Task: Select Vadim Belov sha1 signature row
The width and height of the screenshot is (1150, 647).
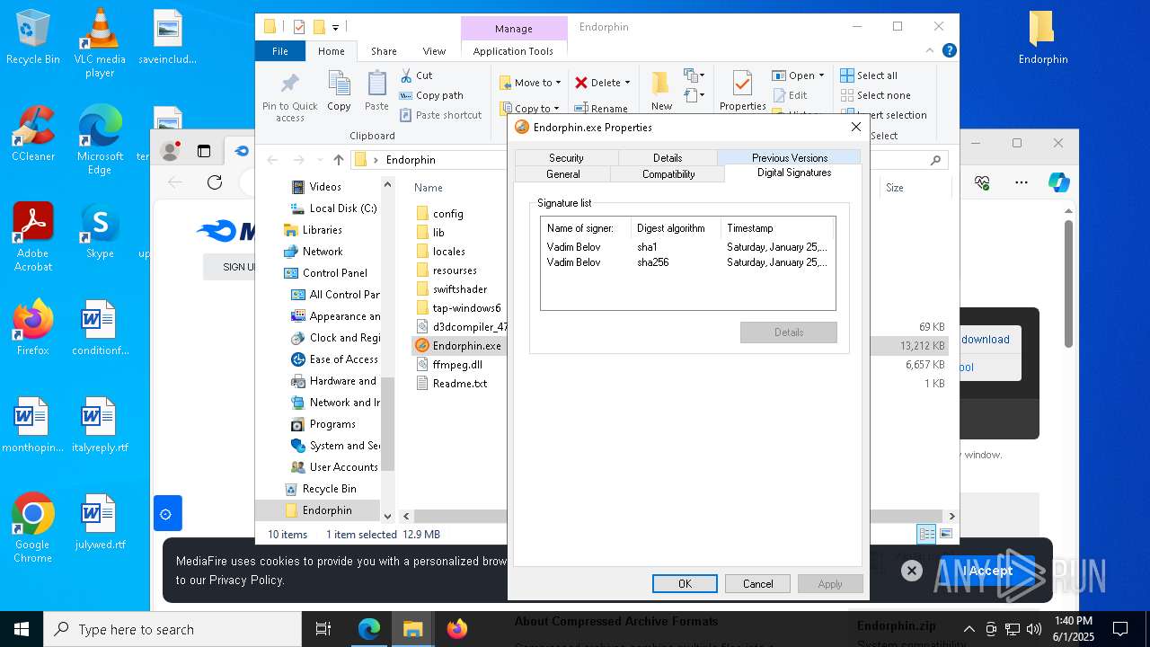Action: tap(687, 247)
